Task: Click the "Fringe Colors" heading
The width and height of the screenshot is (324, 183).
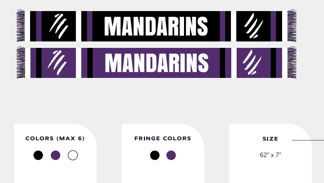Action: [x=163, y=139]
